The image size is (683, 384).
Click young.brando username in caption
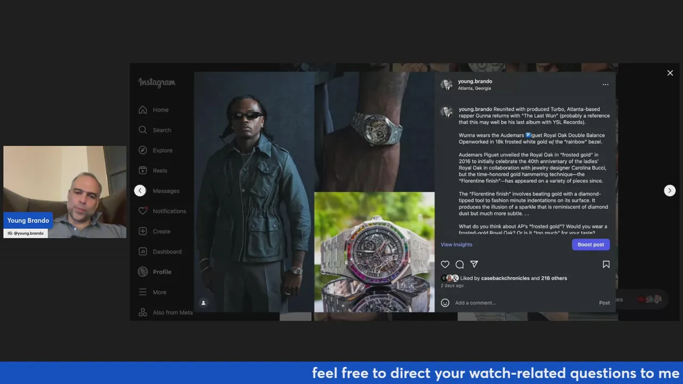(475, 109)
